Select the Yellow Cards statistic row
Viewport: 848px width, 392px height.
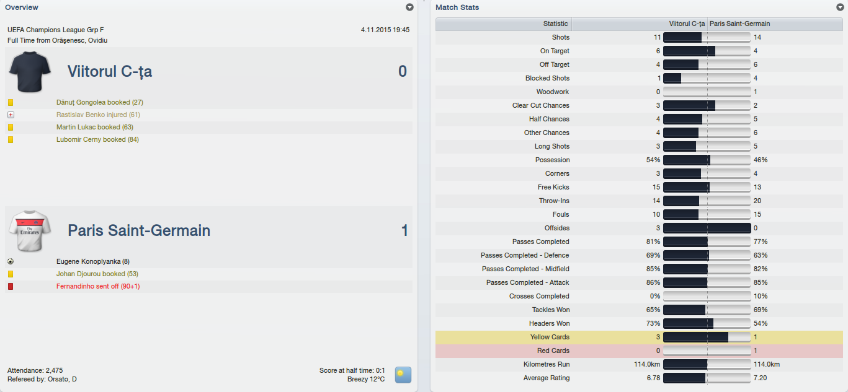point(550,337)
